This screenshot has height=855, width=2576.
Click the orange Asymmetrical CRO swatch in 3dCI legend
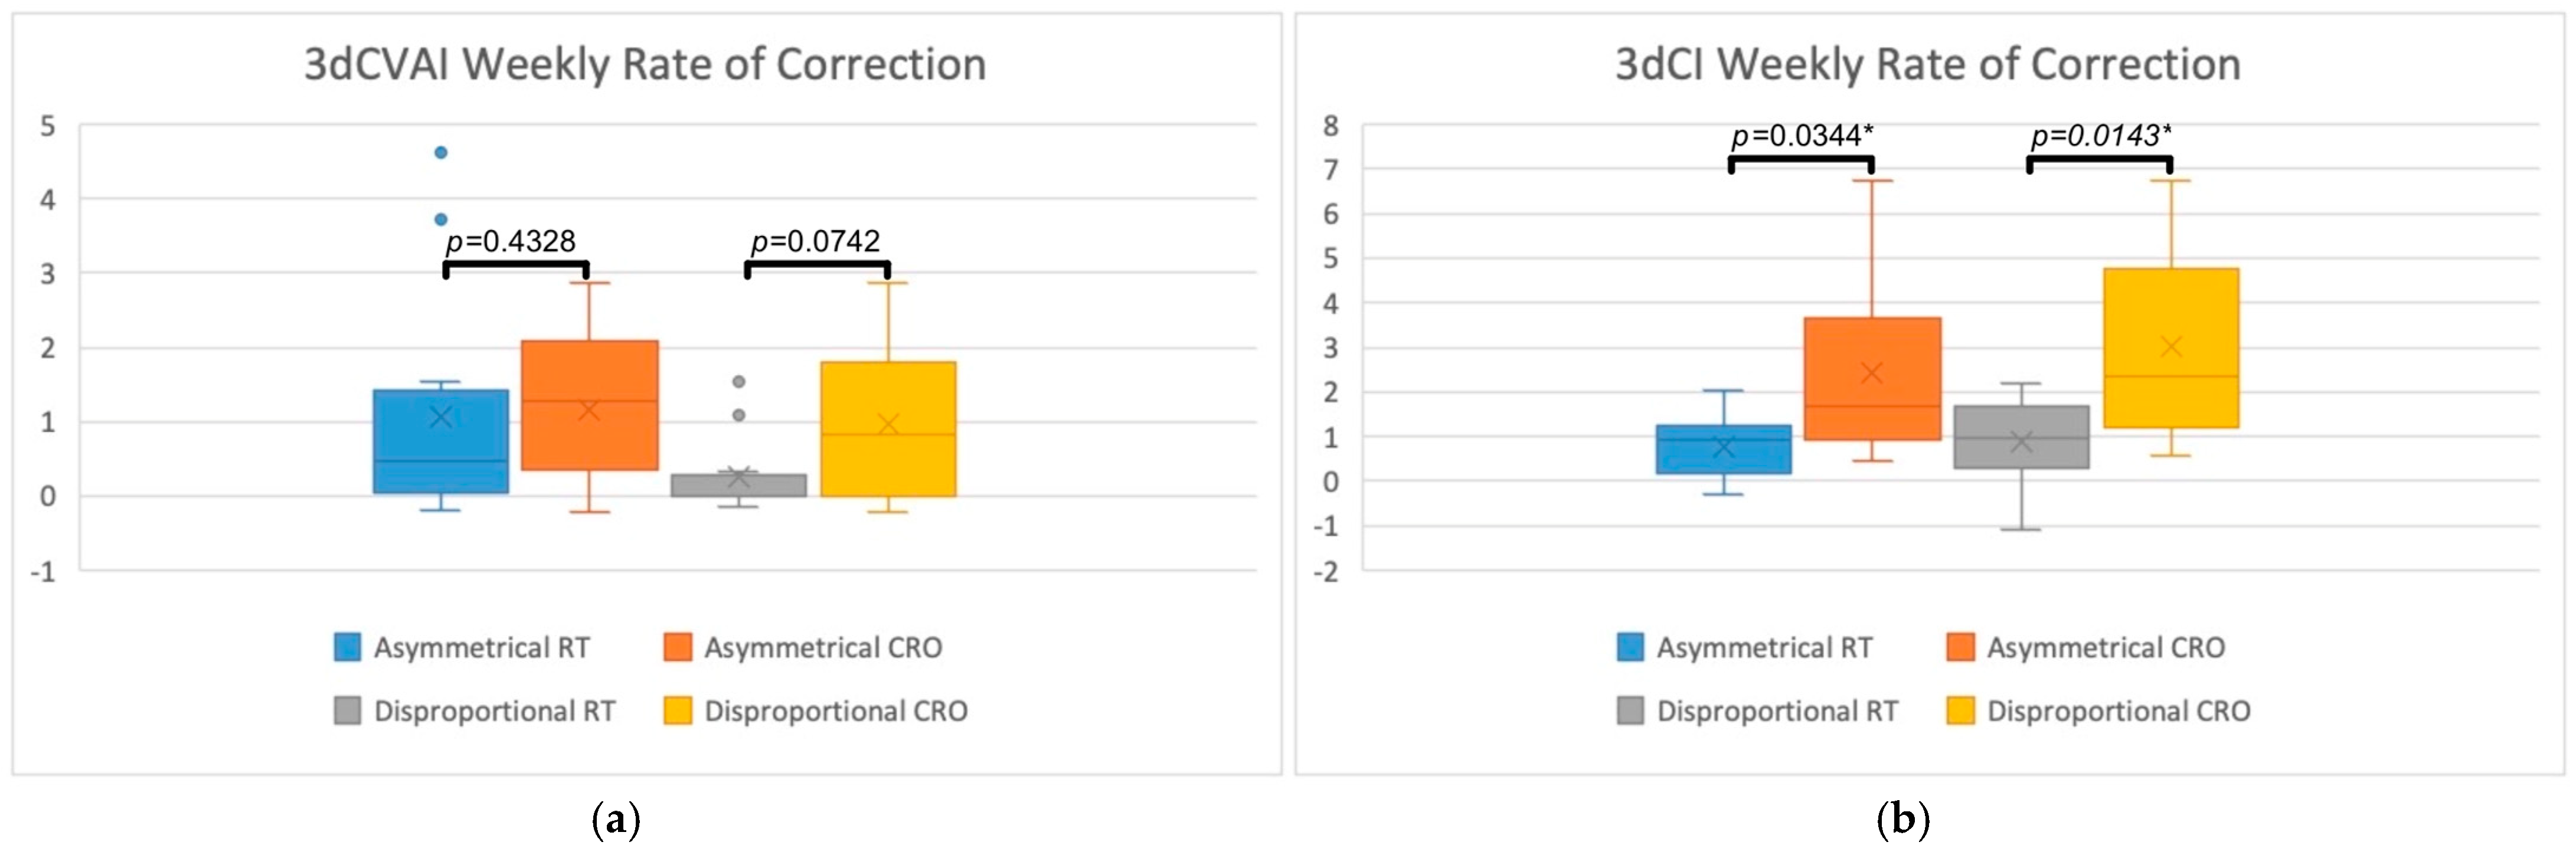click(x=1960, y=647)
